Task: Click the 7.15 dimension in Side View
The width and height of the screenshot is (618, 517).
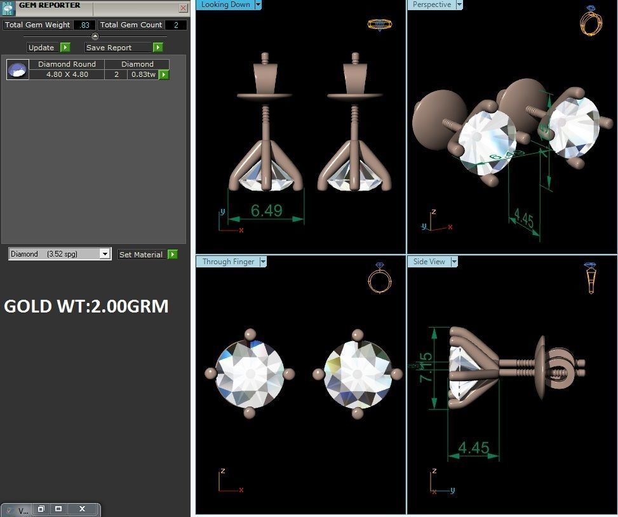Action: pos(426,368)
